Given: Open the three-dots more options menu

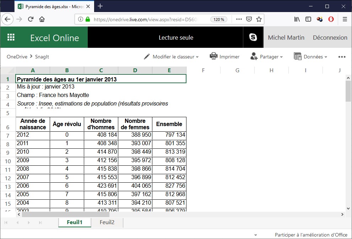Looking at the screenshot, I should pyautogui.click(x=342, y=57).
